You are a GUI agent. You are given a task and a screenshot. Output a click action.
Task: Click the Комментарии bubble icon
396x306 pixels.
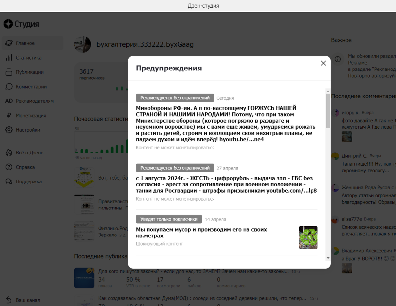[x=9, y=87]
